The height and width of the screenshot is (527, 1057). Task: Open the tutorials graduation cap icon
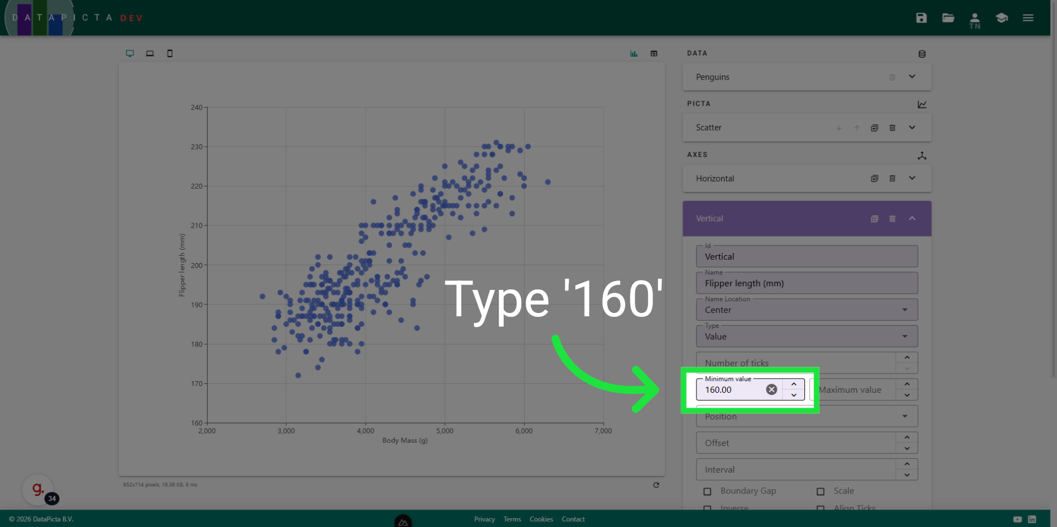coord(1001,18)
